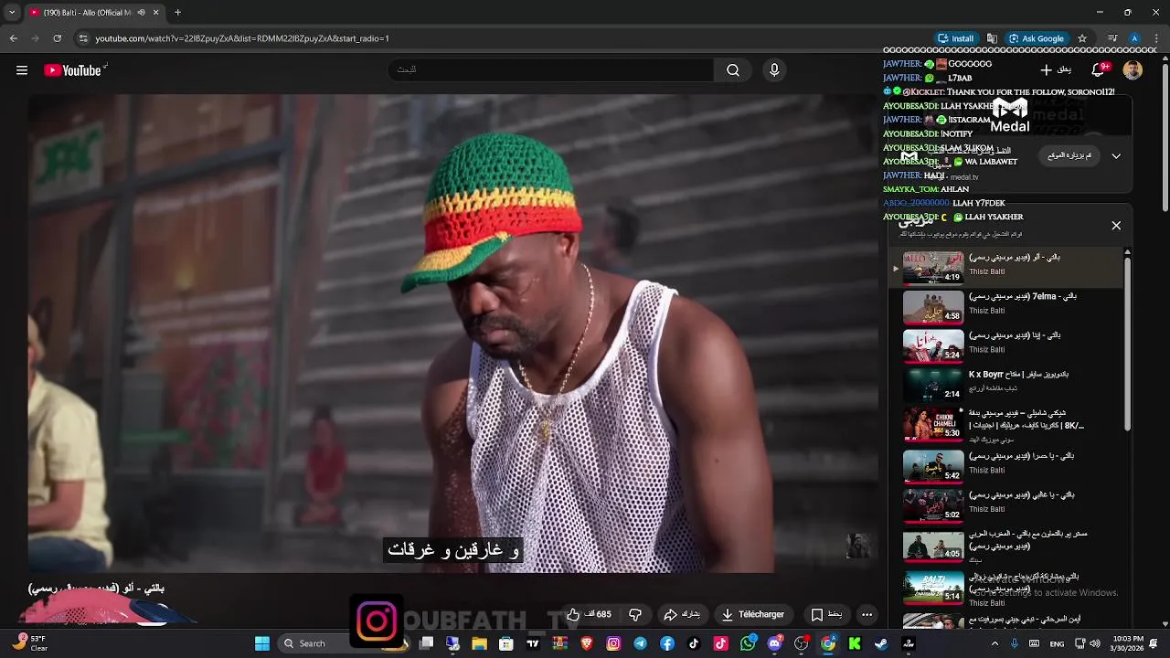This screenshot has height=658, width=1170.
Task: Open weather widget showing 53°F Clear
Action: 31,643
